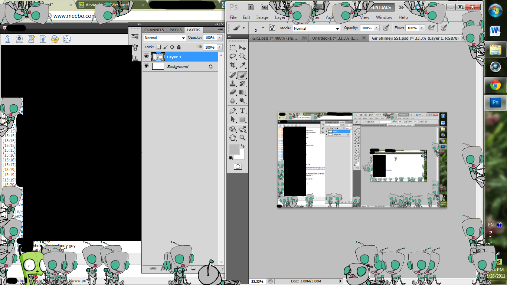Open layer blend mode Normal dropdown
The width and height of the screenshot is (507, 285).
pos(164,38)
